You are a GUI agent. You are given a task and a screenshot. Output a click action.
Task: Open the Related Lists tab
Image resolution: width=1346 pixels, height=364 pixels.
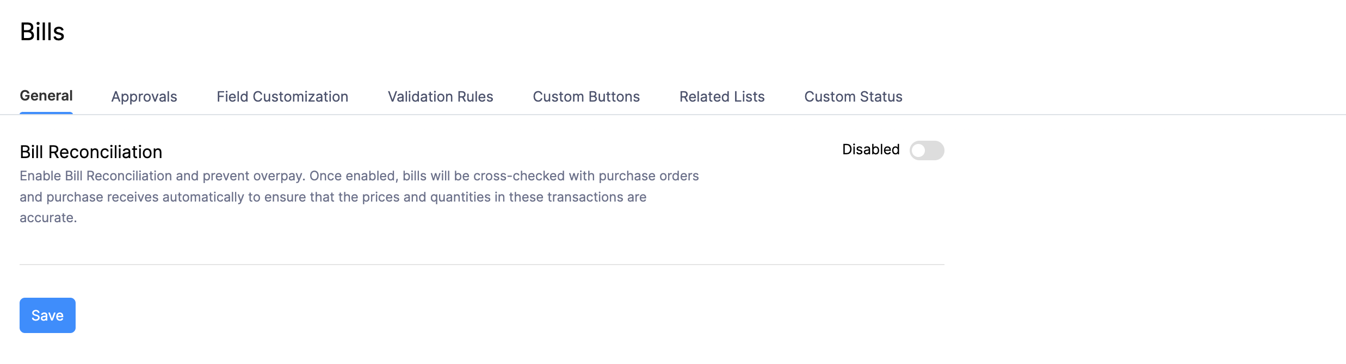[x=721, y=96]
